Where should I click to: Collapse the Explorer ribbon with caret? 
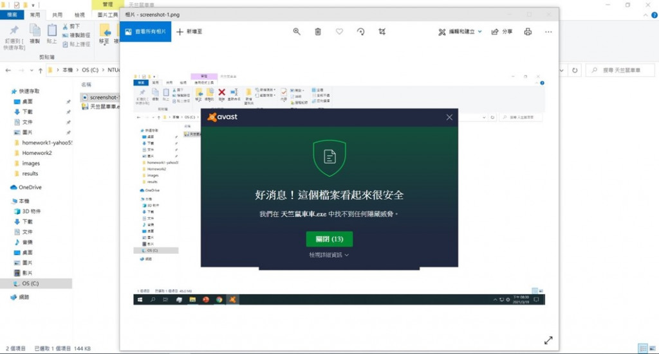click(645, 15)
